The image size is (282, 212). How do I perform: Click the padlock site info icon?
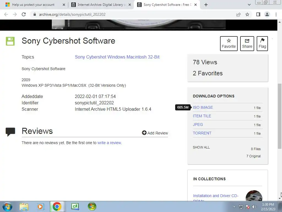[35, 14]
